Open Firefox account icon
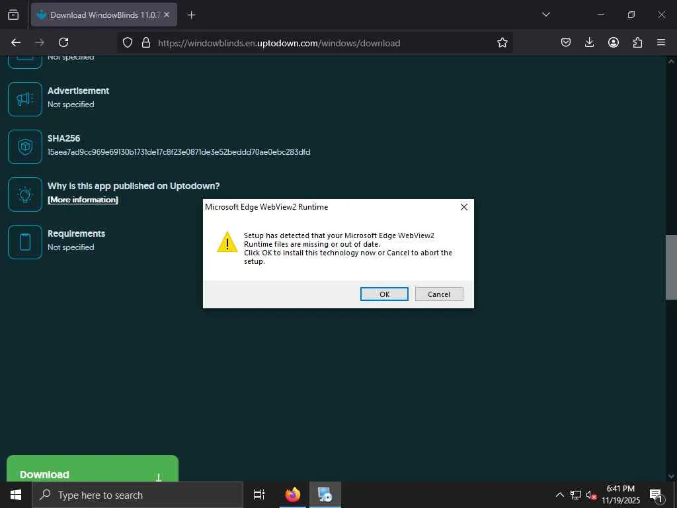Viewport: 677px width, 508px height. pyautogui.click(x=613, y=42)
